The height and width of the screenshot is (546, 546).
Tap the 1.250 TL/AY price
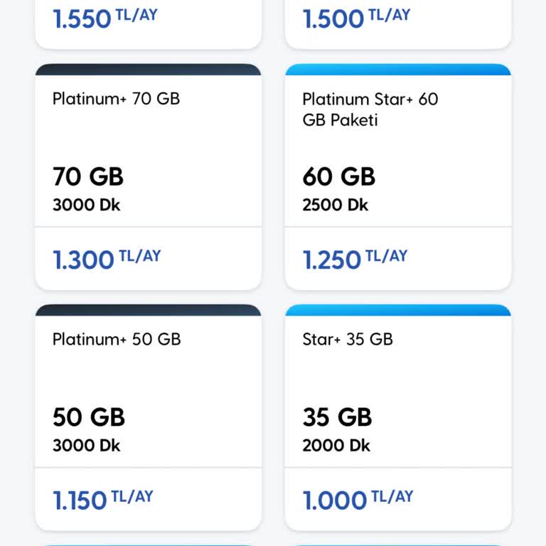tap(355, 259)
